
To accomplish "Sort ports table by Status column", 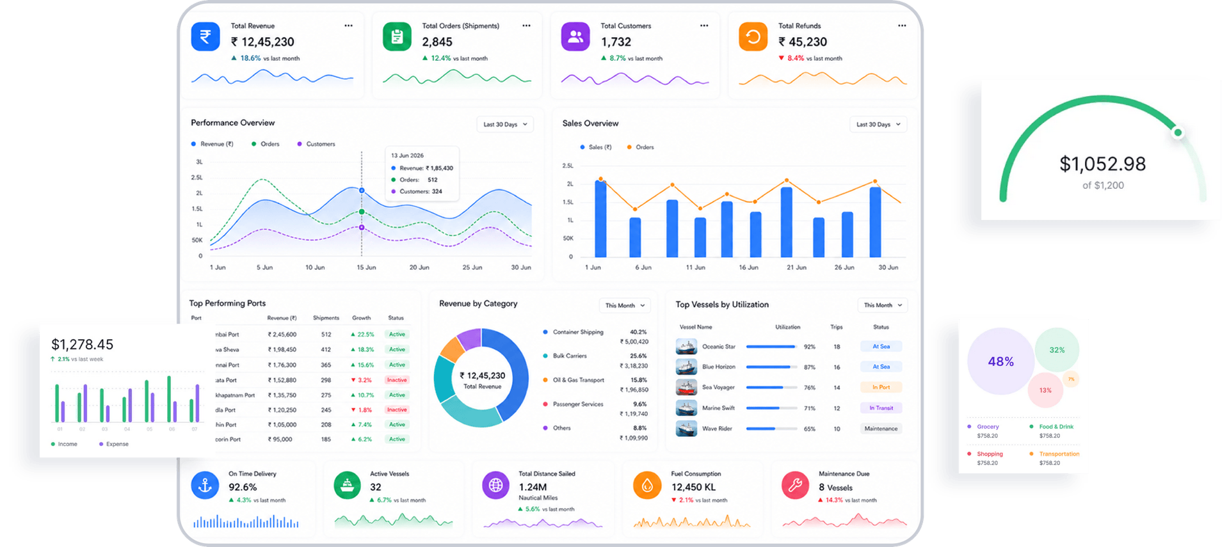I will click(396, 318).
